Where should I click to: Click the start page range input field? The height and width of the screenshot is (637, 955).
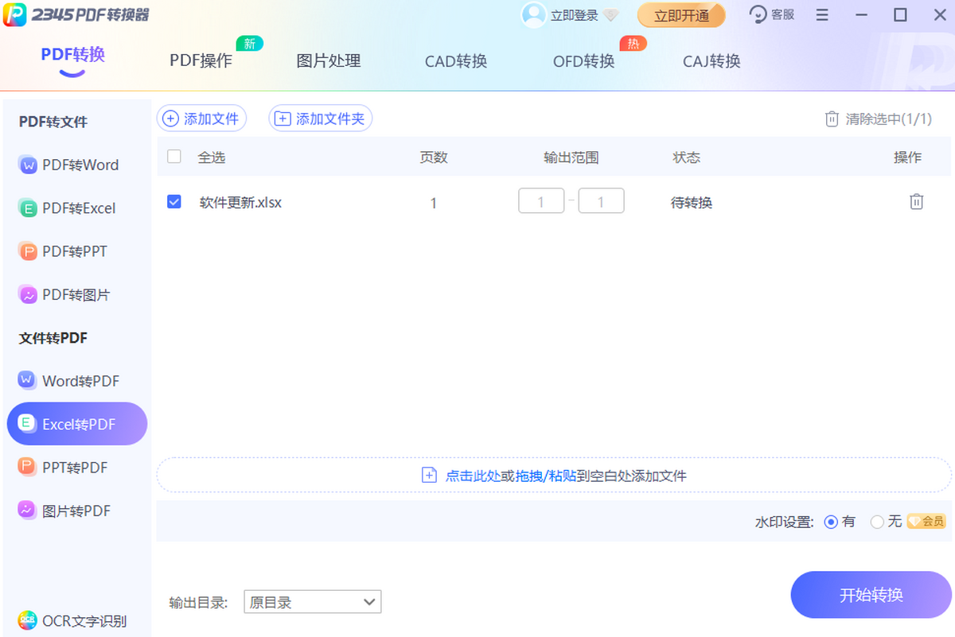pyautogui.click(x=541, y=201)
